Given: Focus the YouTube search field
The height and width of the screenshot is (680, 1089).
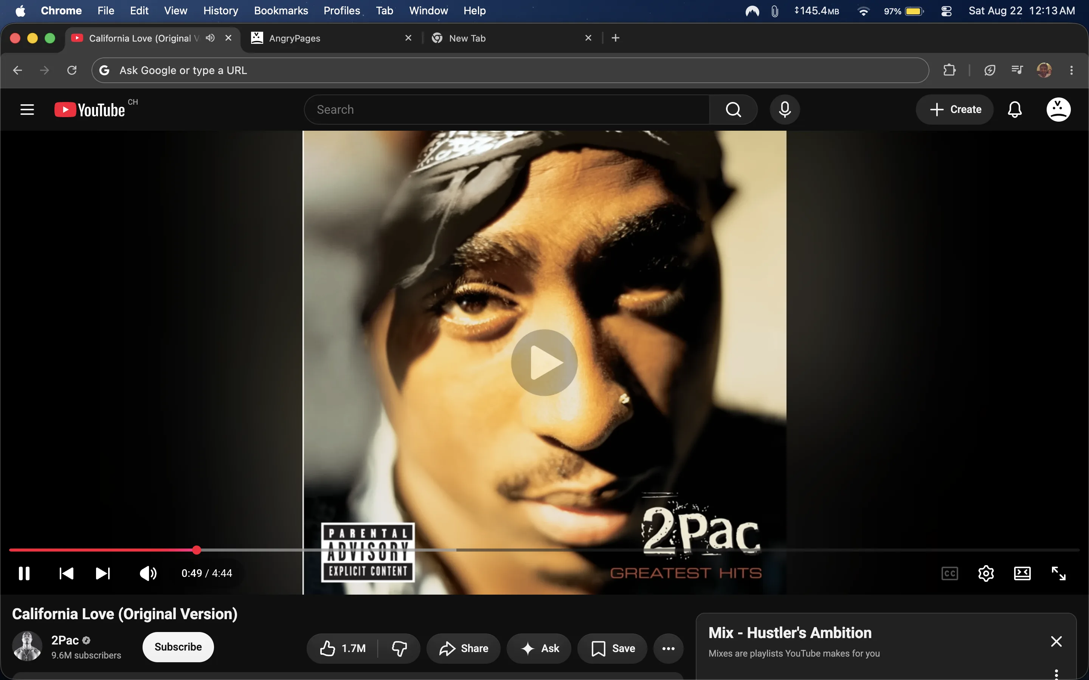Looking at the screenshot, I should pos(507,109).
